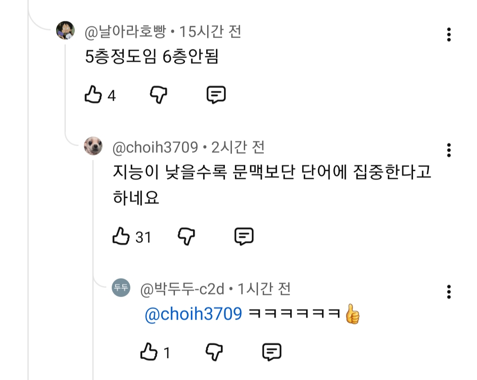Tap the comment text '5층정도임 6층안됨'
Screen dimensions: 477x380
(x=152, y=57)
